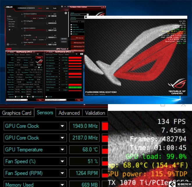Toggle UEFI checkbox in GPU-Z
The image size is (192, 187).
coord(39,67)
